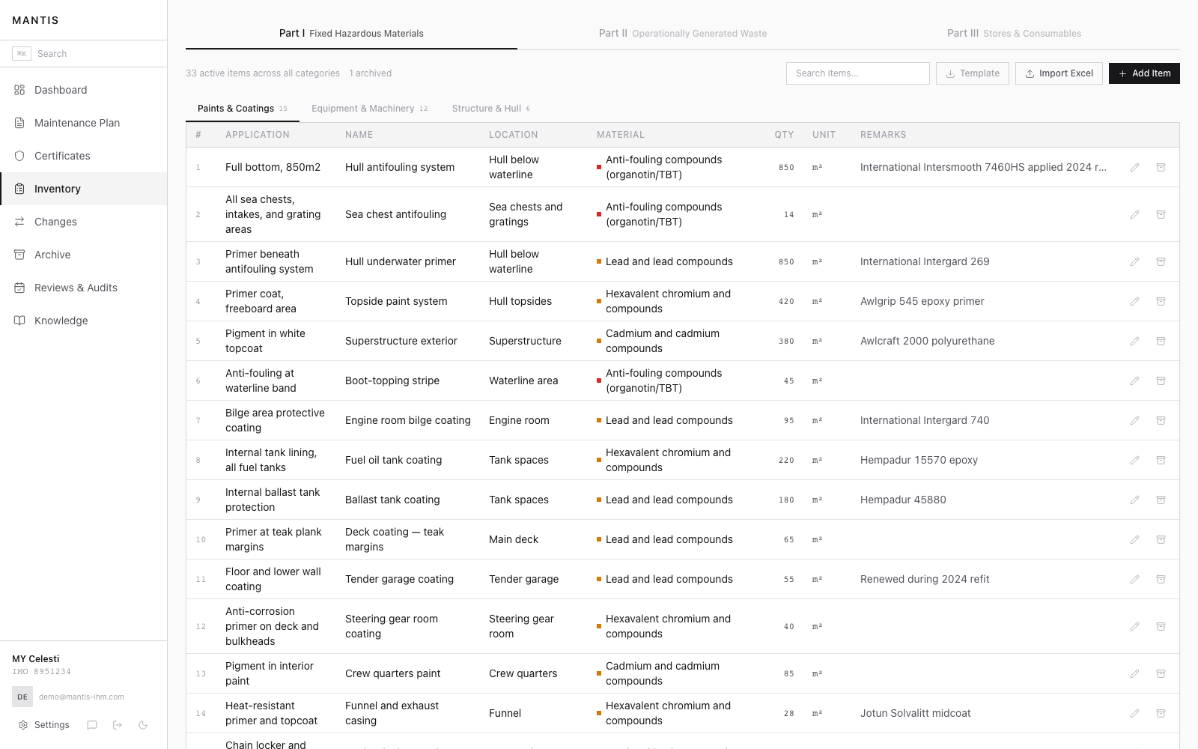Image resolution: width=1198 pixels, height=749 pixels.
Task: Archive the Tender garage coating row
Action: [x=1161, y=579]
